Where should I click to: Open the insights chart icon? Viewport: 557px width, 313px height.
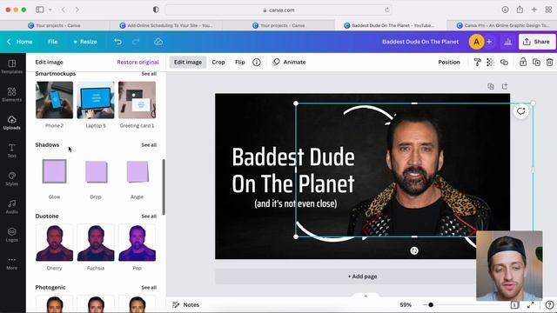(508, 42)
